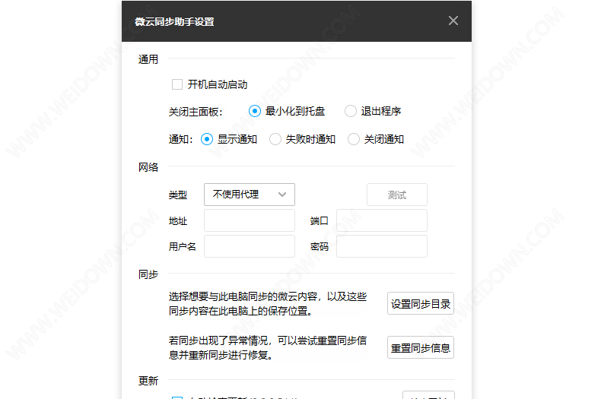The width and height of the screenshot is (601, 399).
Task: Click the 测试 proxy test button
Action: [x=397, y=195]
